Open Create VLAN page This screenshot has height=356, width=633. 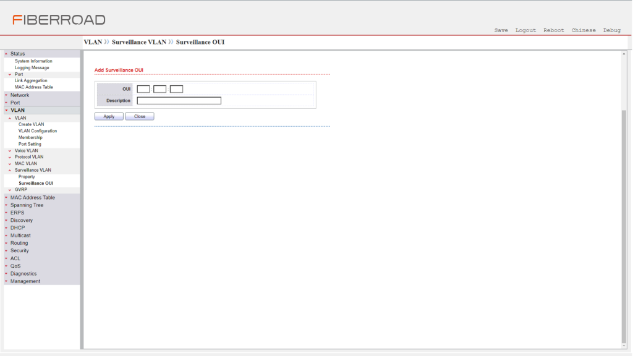[x=31, y=124]
